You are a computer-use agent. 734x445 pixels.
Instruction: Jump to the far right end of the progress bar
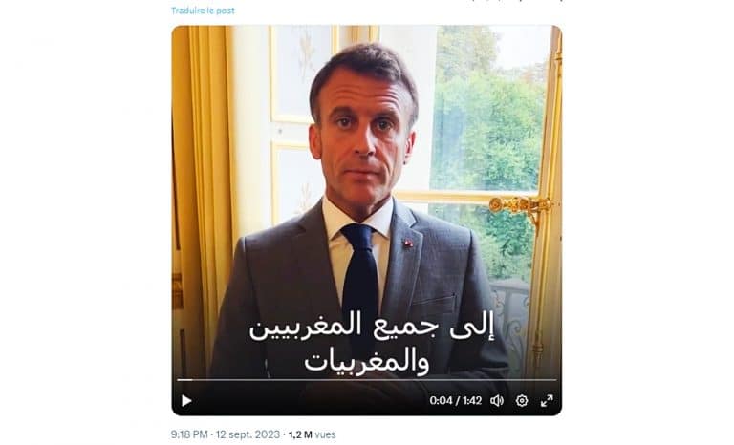[553, 380]
